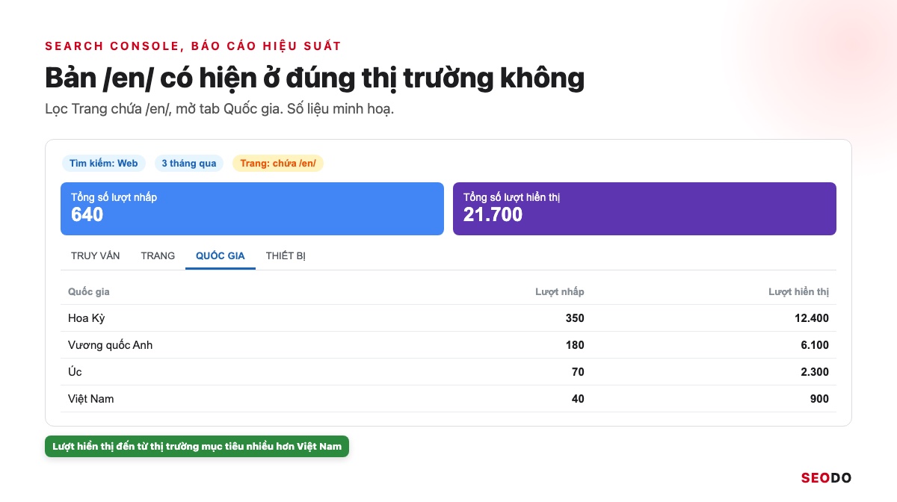This screenshot has height=502, width=897.
Task: Open the TRANG tab
Action: pyautogui.click(x=158, y=255)
